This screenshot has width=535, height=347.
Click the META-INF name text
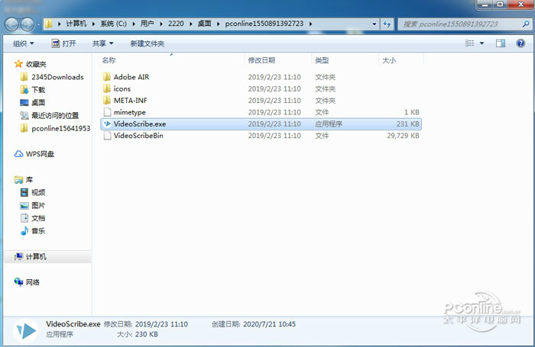[131, 101]
